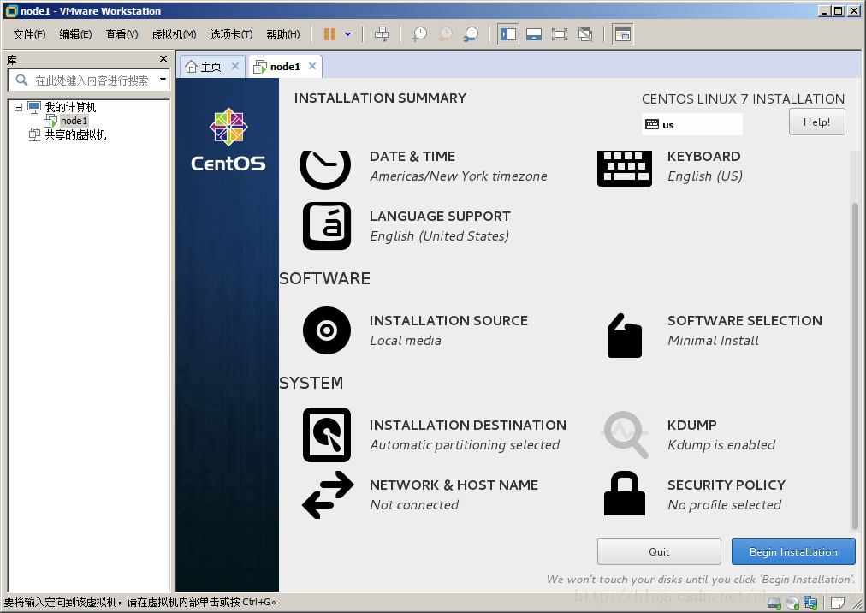Close the 主页 tab
This screenshot has width=866, height=613.
[234, 66]
